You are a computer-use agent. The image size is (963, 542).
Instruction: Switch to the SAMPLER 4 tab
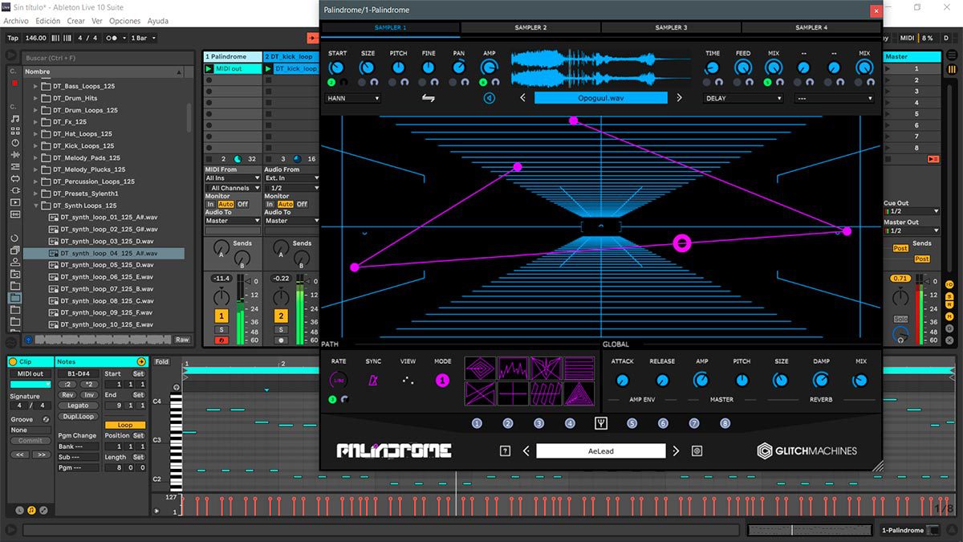point(811,27)
